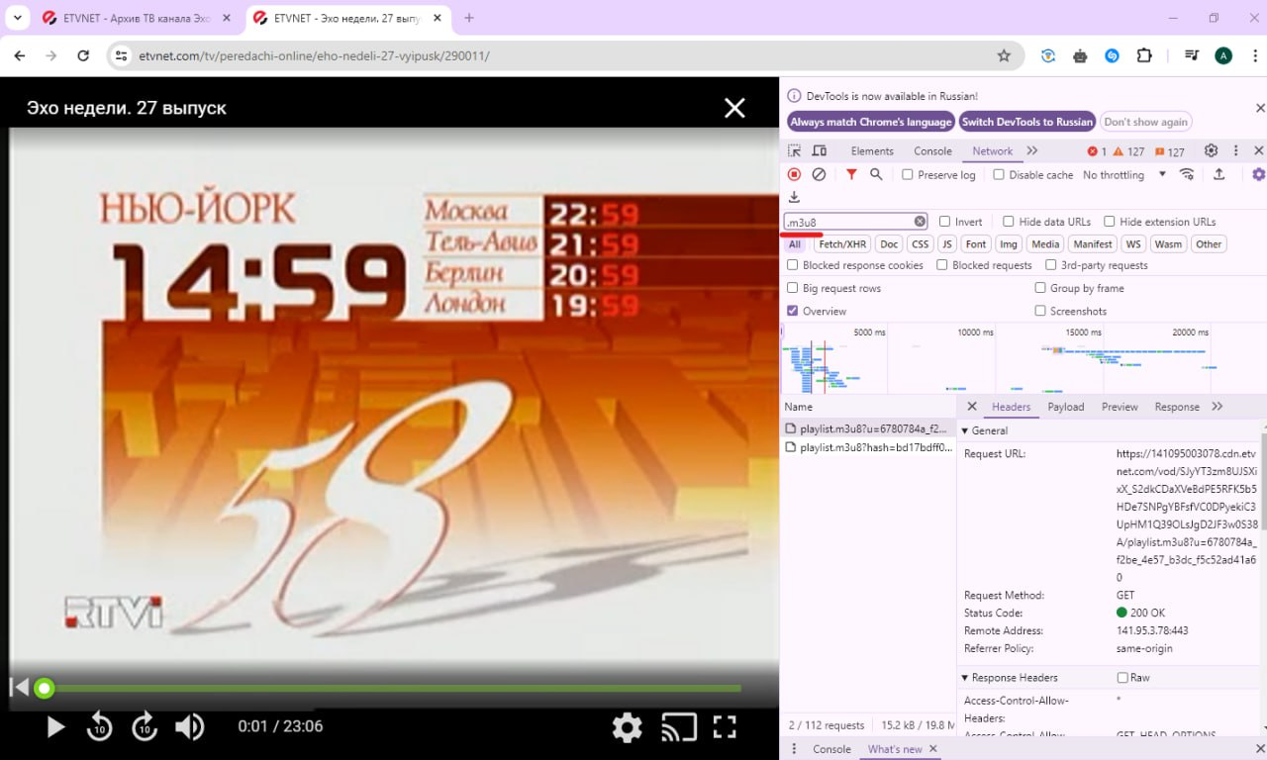The width and height of the screenshot is (1267, 760).
Task: Click Don't show again
Action: [1145, 122]
